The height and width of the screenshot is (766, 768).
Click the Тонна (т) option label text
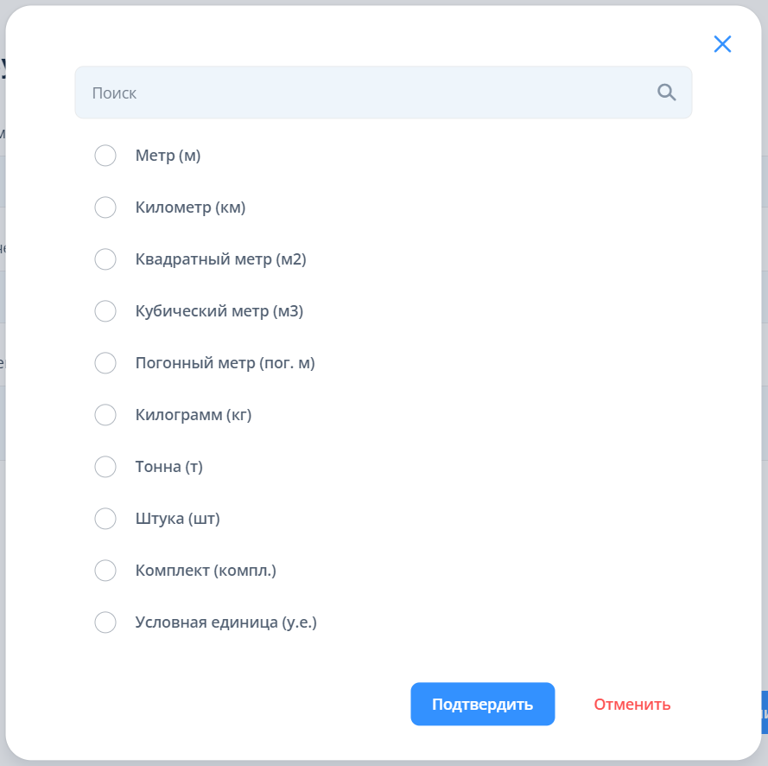tap(168, 467)
